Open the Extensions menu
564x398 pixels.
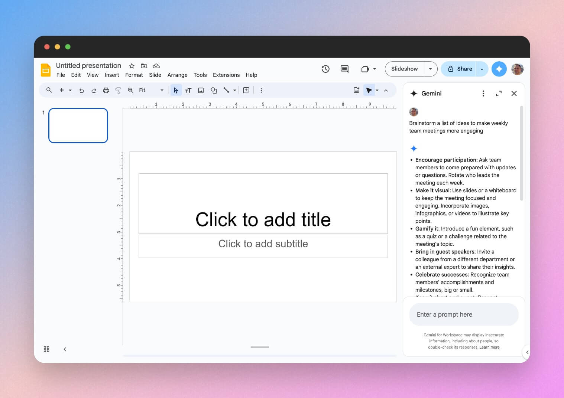(x=226, y=75)
